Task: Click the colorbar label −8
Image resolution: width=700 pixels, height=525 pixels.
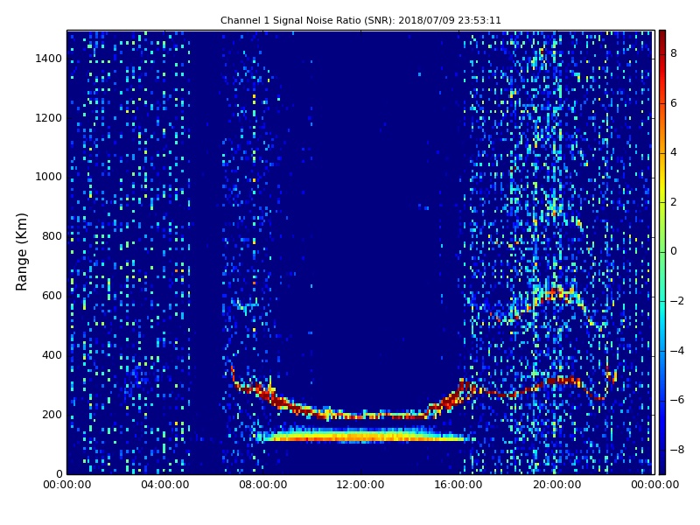Action: 677,450
